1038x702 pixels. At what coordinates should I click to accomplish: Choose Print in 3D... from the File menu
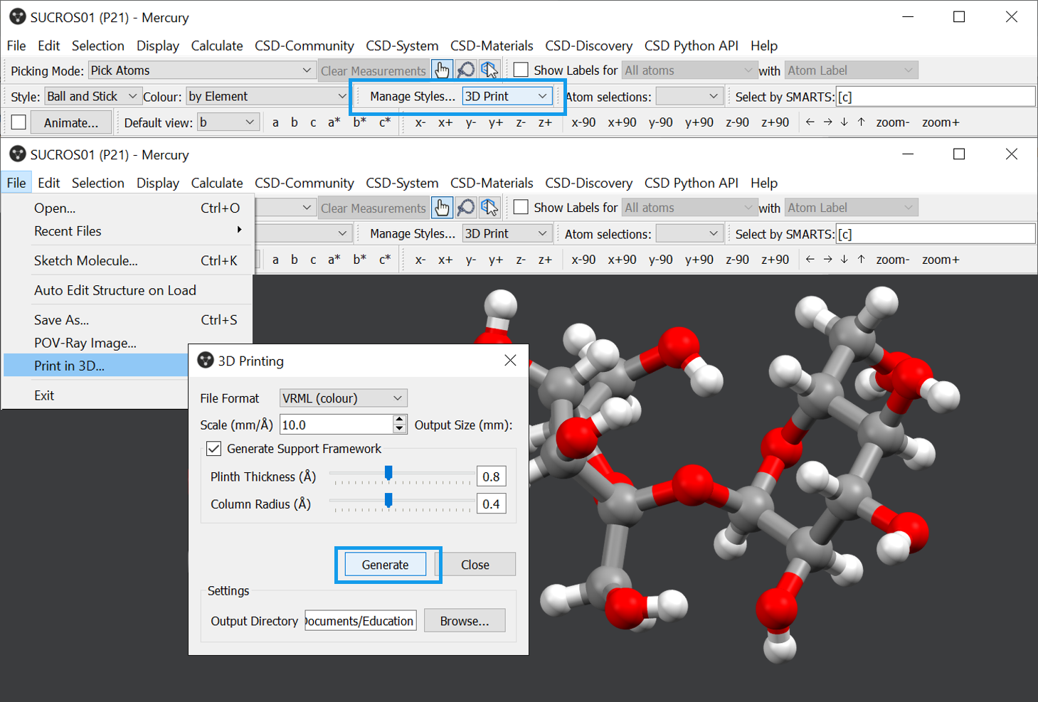pos(70,366)
